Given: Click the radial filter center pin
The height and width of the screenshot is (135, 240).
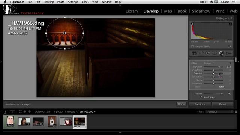Looking at the screenshot, I should point(64,33).
